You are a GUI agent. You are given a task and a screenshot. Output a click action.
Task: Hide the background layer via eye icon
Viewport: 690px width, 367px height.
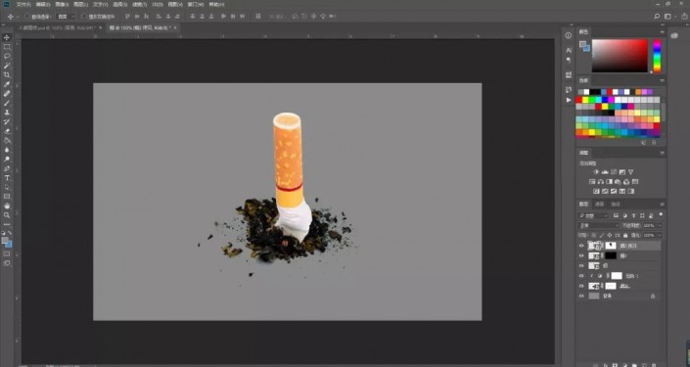581,297
